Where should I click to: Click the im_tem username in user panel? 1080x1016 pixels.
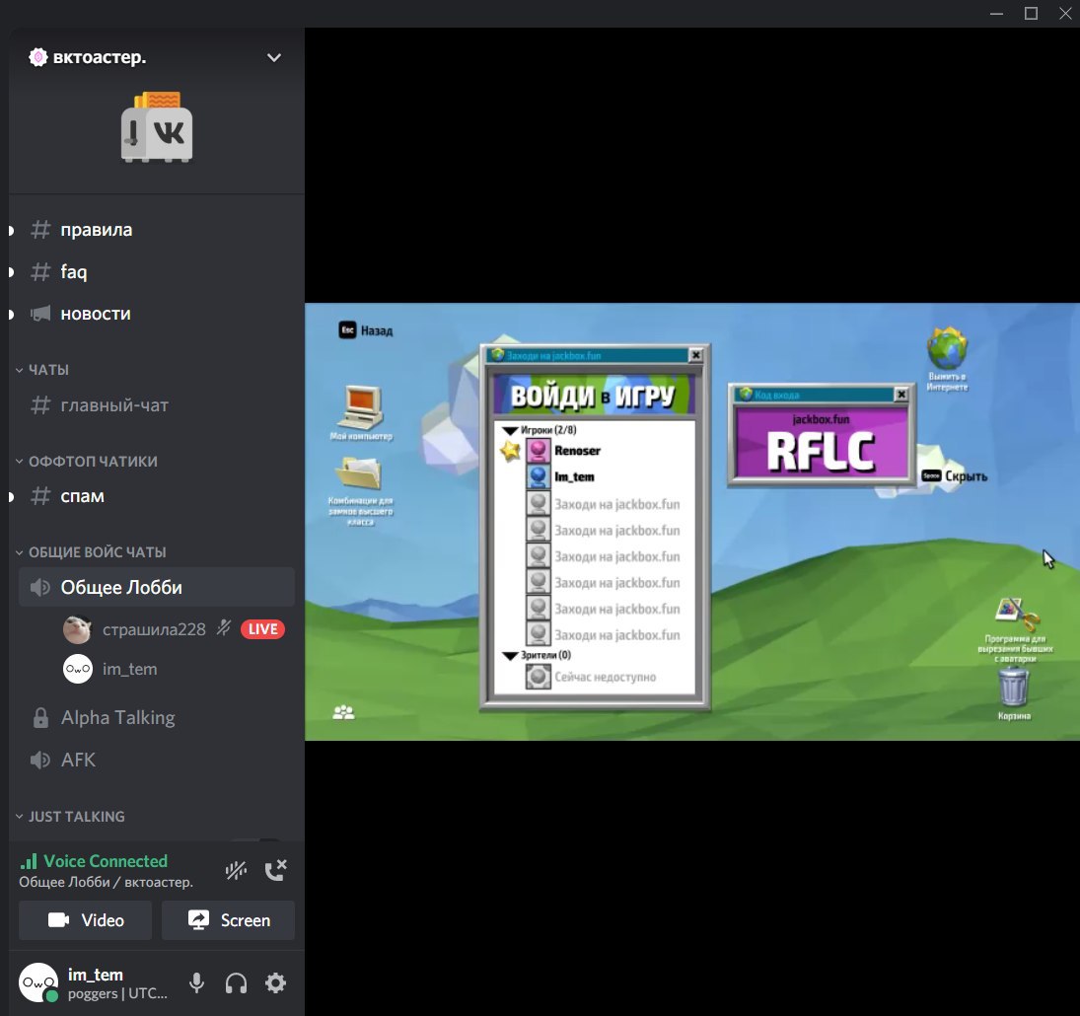tap(96, 975)
